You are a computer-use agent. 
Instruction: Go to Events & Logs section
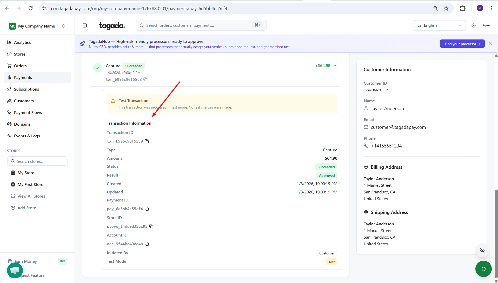click(x=27, y=136)
